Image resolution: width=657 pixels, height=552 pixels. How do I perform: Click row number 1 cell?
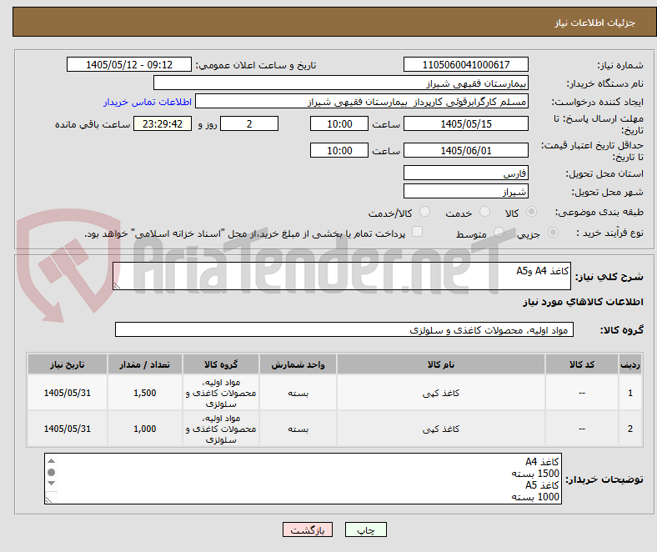click(629, 393)
